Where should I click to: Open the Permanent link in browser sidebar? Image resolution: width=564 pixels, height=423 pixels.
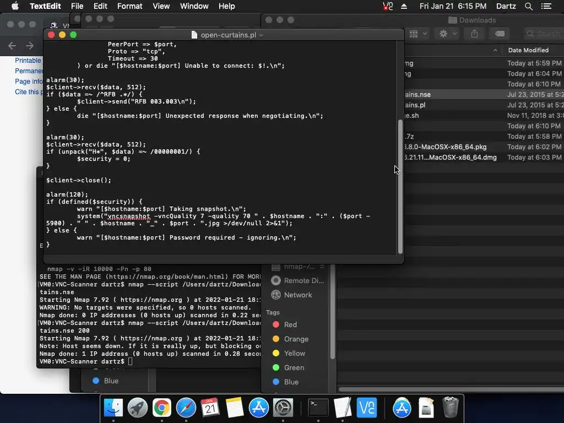coord(29,71)
